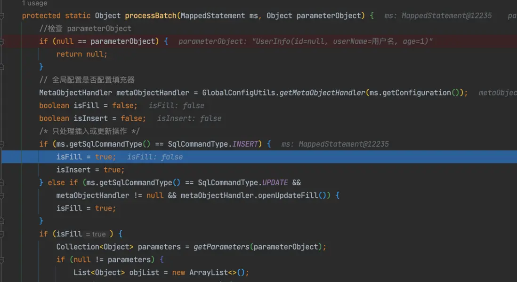Click the 'isInsert = true;' statement
This screenshot has width=517, height=282.
(90, 170)
